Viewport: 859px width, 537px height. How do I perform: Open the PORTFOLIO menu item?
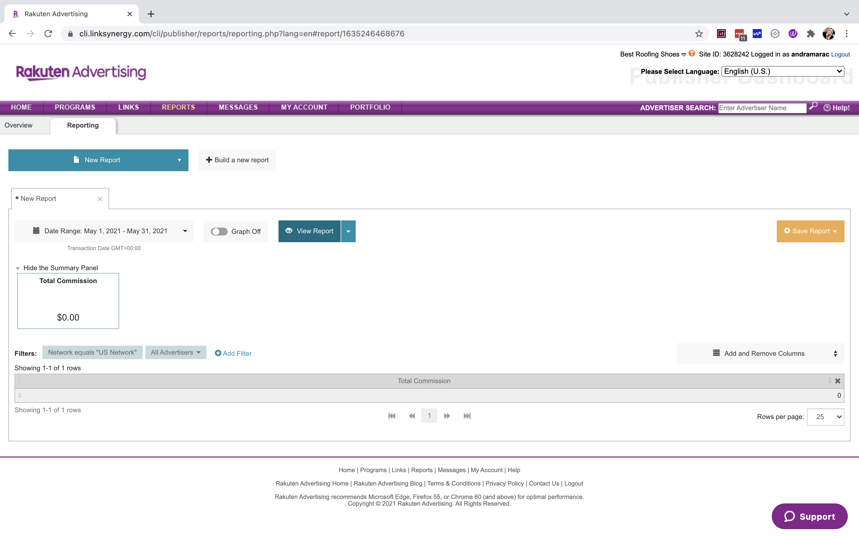[370, 107]
